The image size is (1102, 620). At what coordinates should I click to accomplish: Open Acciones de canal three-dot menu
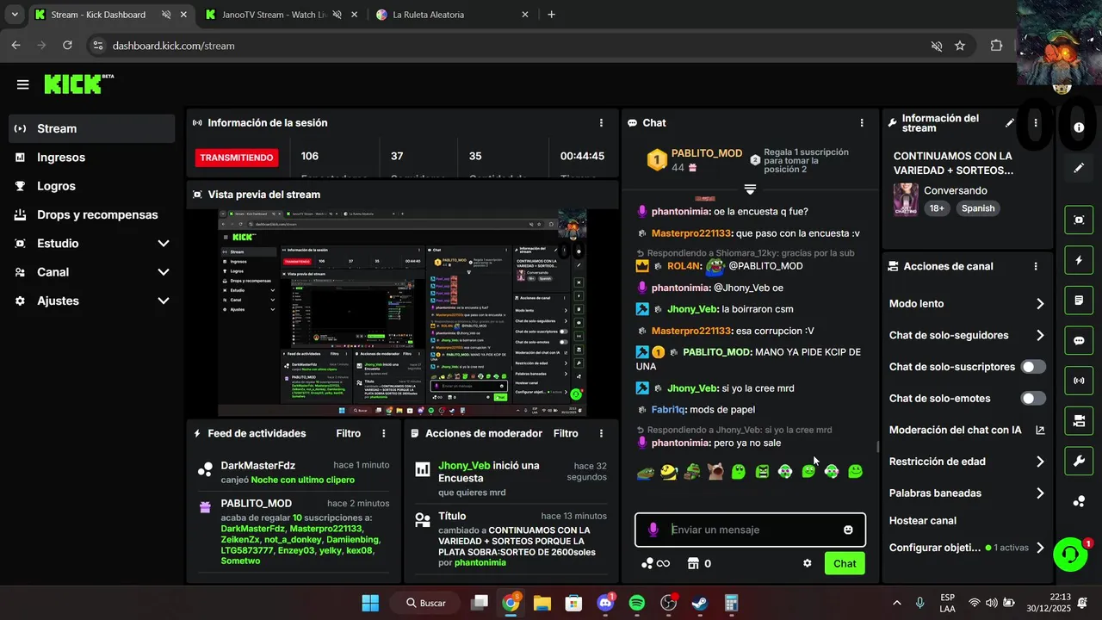coord(1036,267)
